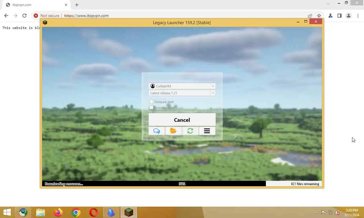The height and width of the screenshot is (218, 364).
Task: Minimize the Legacy Launcher window
Action: [x=298, y=22]
